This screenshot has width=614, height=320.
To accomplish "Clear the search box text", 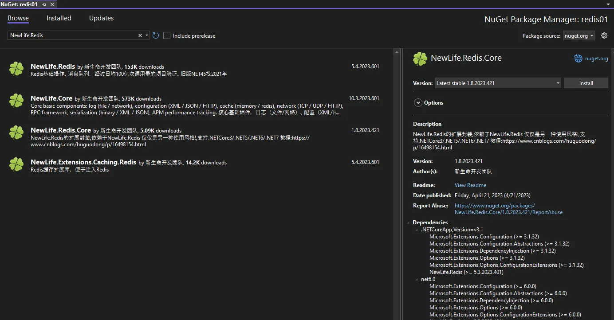I will click(x=140, y=35).
